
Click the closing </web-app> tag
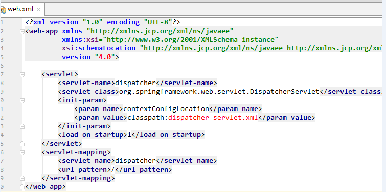(x=46, y=186)
